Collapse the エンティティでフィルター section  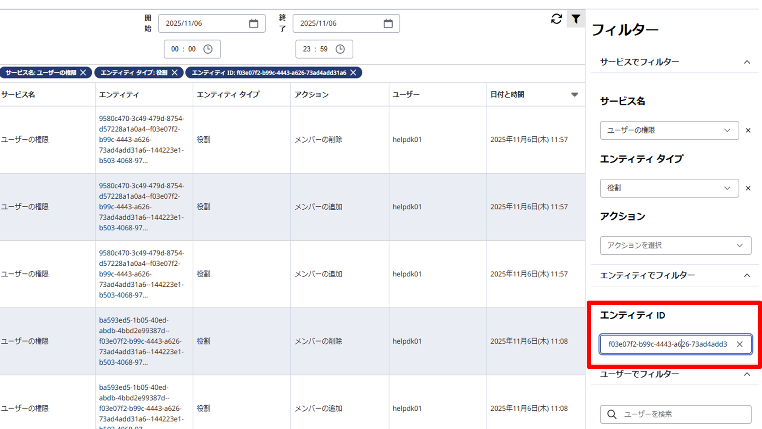coord(747,275)
